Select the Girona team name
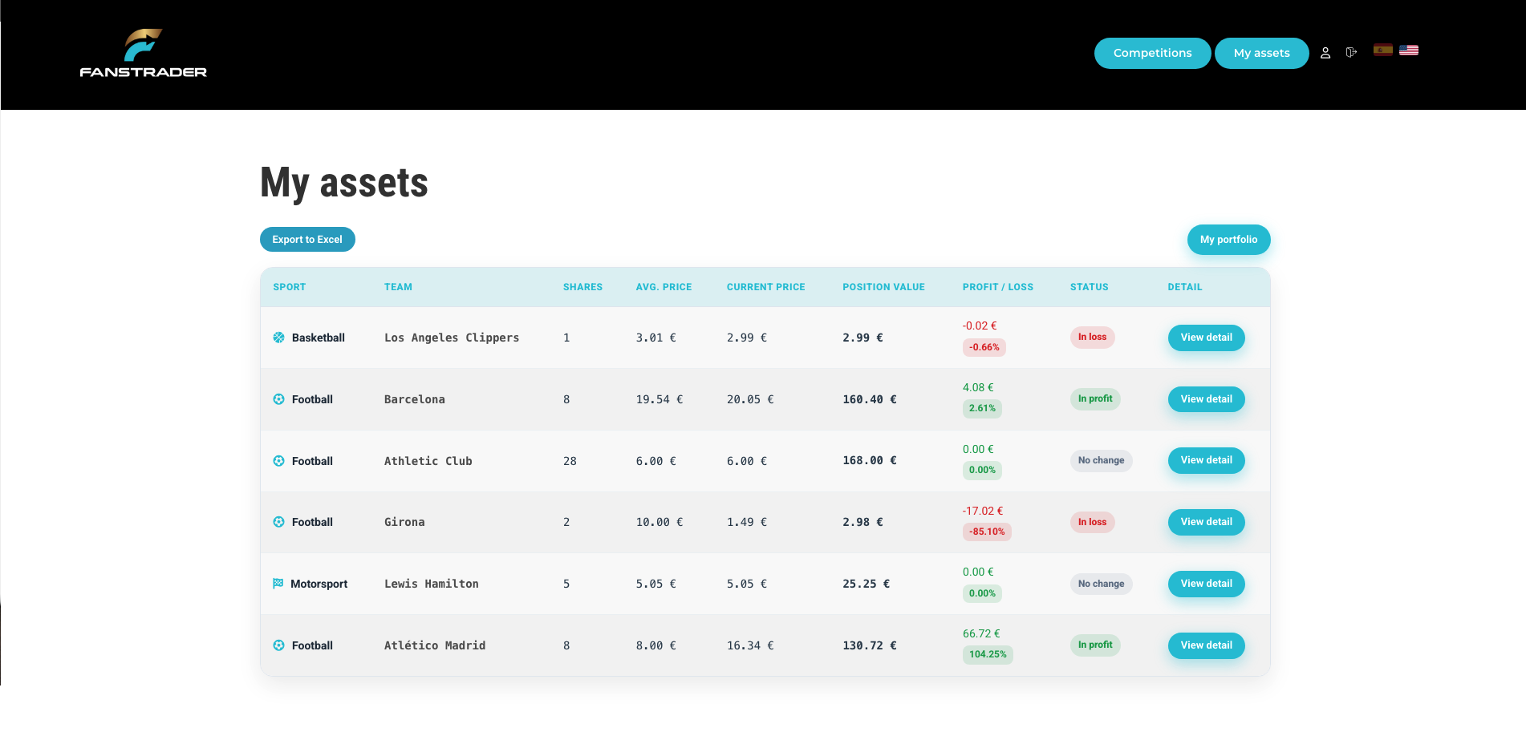The height and width of the screenshot is (736, 1526). pyautogui.click(x=404, y=522)
